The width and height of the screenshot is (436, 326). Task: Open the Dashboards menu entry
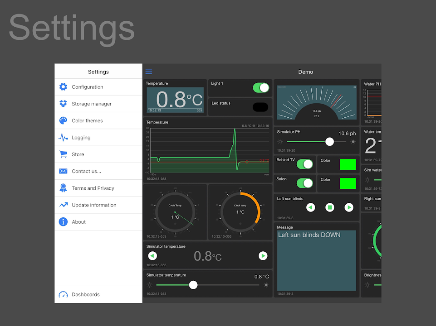[85, 294]
